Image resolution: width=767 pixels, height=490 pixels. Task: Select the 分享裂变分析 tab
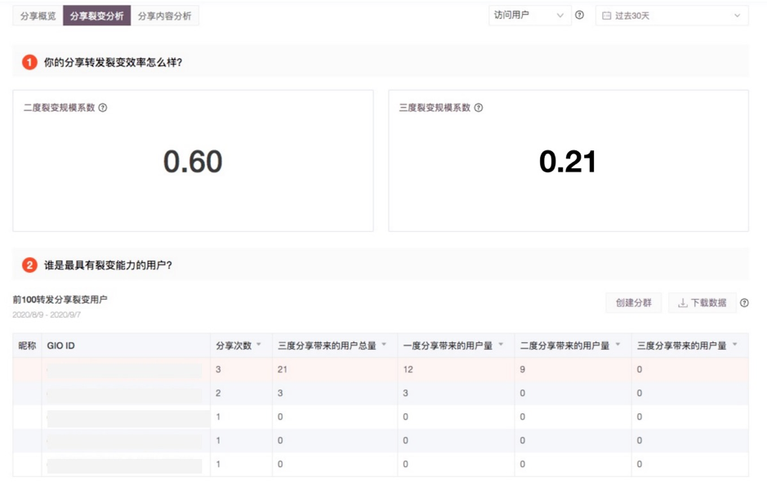coord(96,16)
